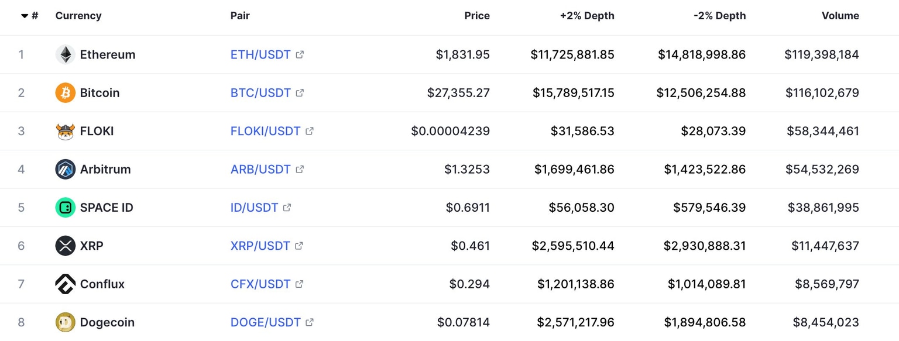Click the Conflux logo icon

tap(65, 284)
